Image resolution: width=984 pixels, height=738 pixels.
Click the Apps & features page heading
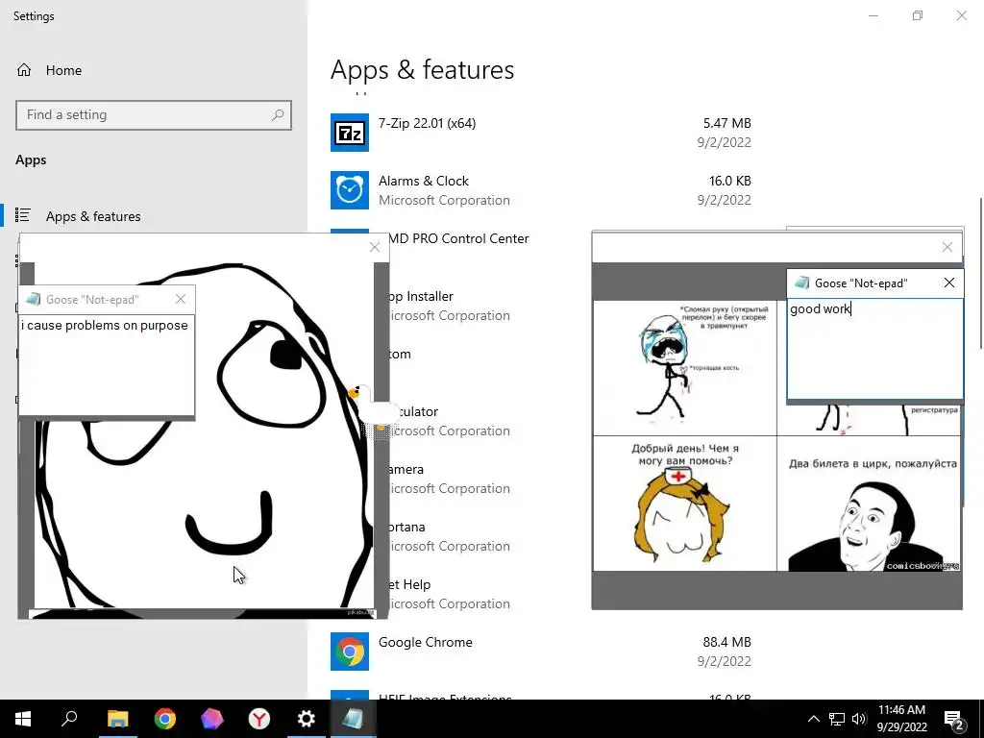pos(423,69)
